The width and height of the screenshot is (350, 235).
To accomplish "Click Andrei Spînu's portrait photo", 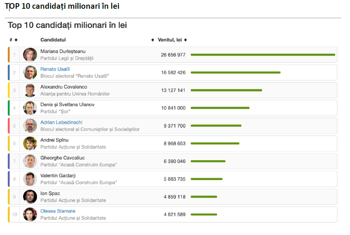I will tap(30, 143).
